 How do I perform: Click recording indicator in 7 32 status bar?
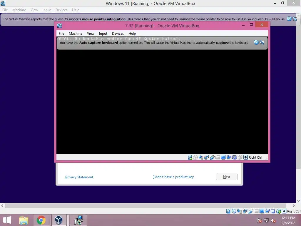point(229,157)
